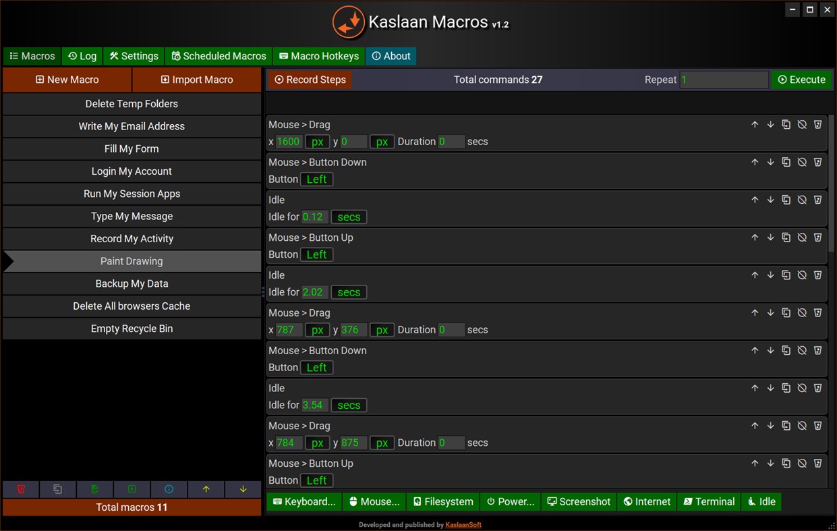Delete the selected macro with red trash icon
Viewport: 837px width, 531px height.
pos(21,489)
